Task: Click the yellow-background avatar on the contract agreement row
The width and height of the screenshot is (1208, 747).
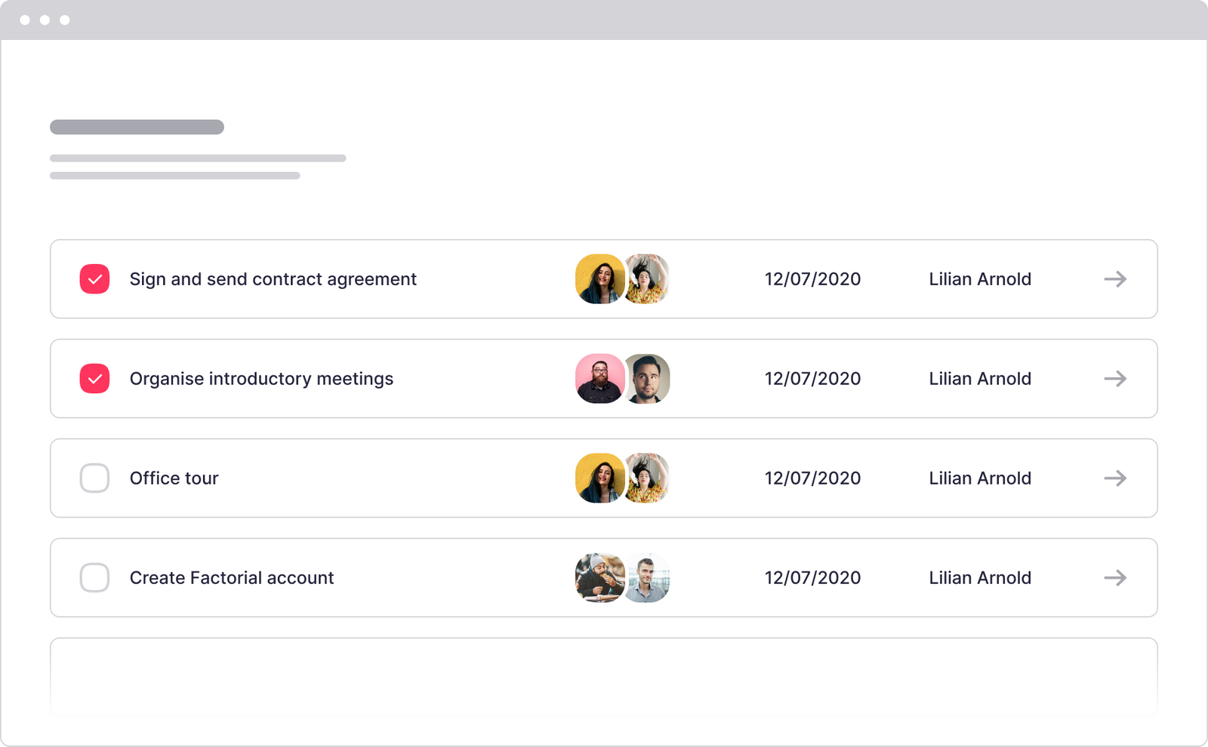Action: (599, 278)
